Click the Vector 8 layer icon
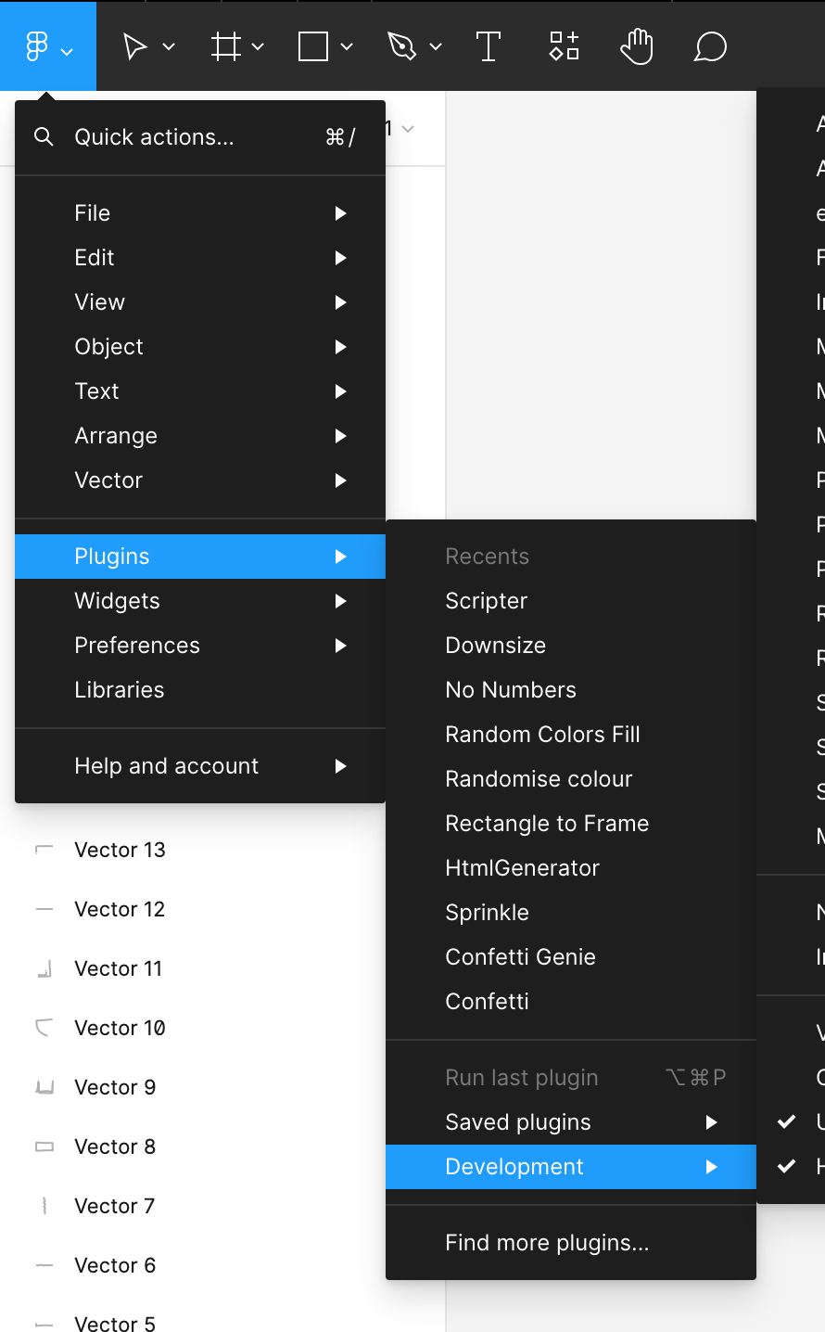The width and height of the screenshot is (825, 1332). click(x=44, y=1146)
